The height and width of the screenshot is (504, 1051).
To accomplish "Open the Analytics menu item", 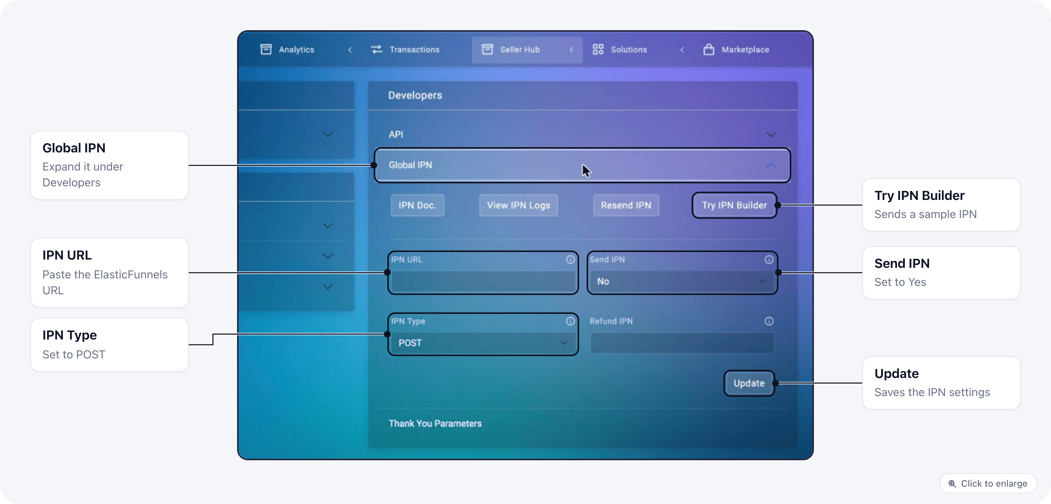I will 296,49.
